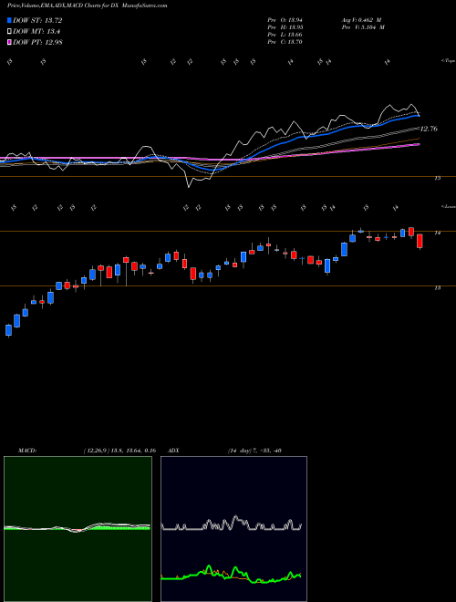
Task: Click the blue DOW ST legend swatch
Action: 10,20
